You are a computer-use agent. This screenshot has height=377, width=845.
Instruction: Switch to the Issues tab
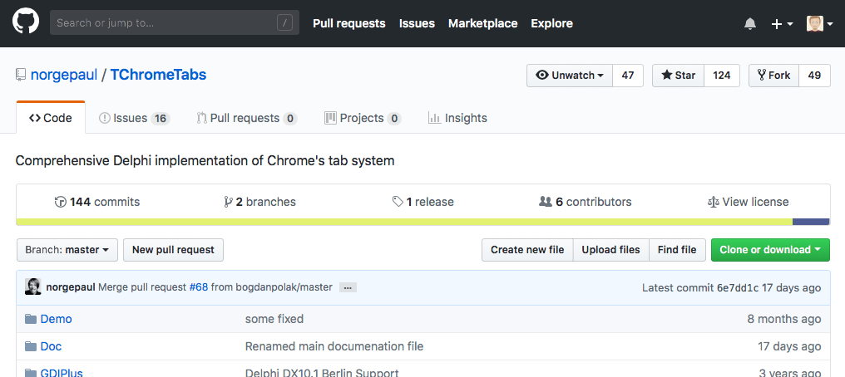tap(134, 118)
